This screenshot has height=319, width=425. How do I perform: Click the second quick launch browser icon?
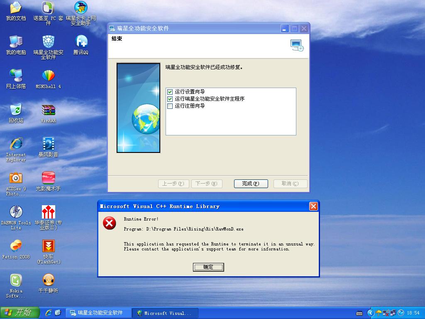click(58, 313)
